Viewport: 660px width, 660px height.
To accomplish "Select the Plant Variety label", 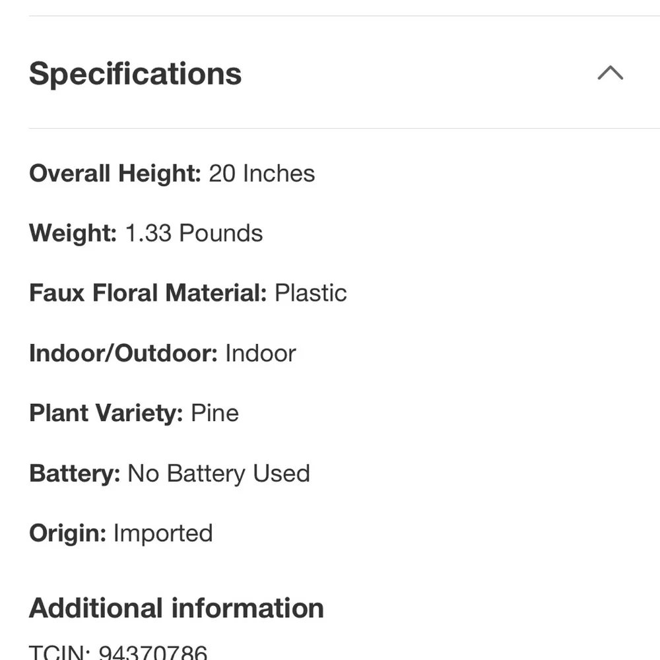I will point(106,413).
